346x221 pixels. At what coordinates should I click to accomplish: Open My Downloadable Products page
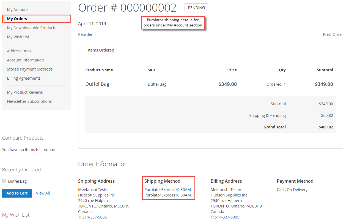coord(32,28)
